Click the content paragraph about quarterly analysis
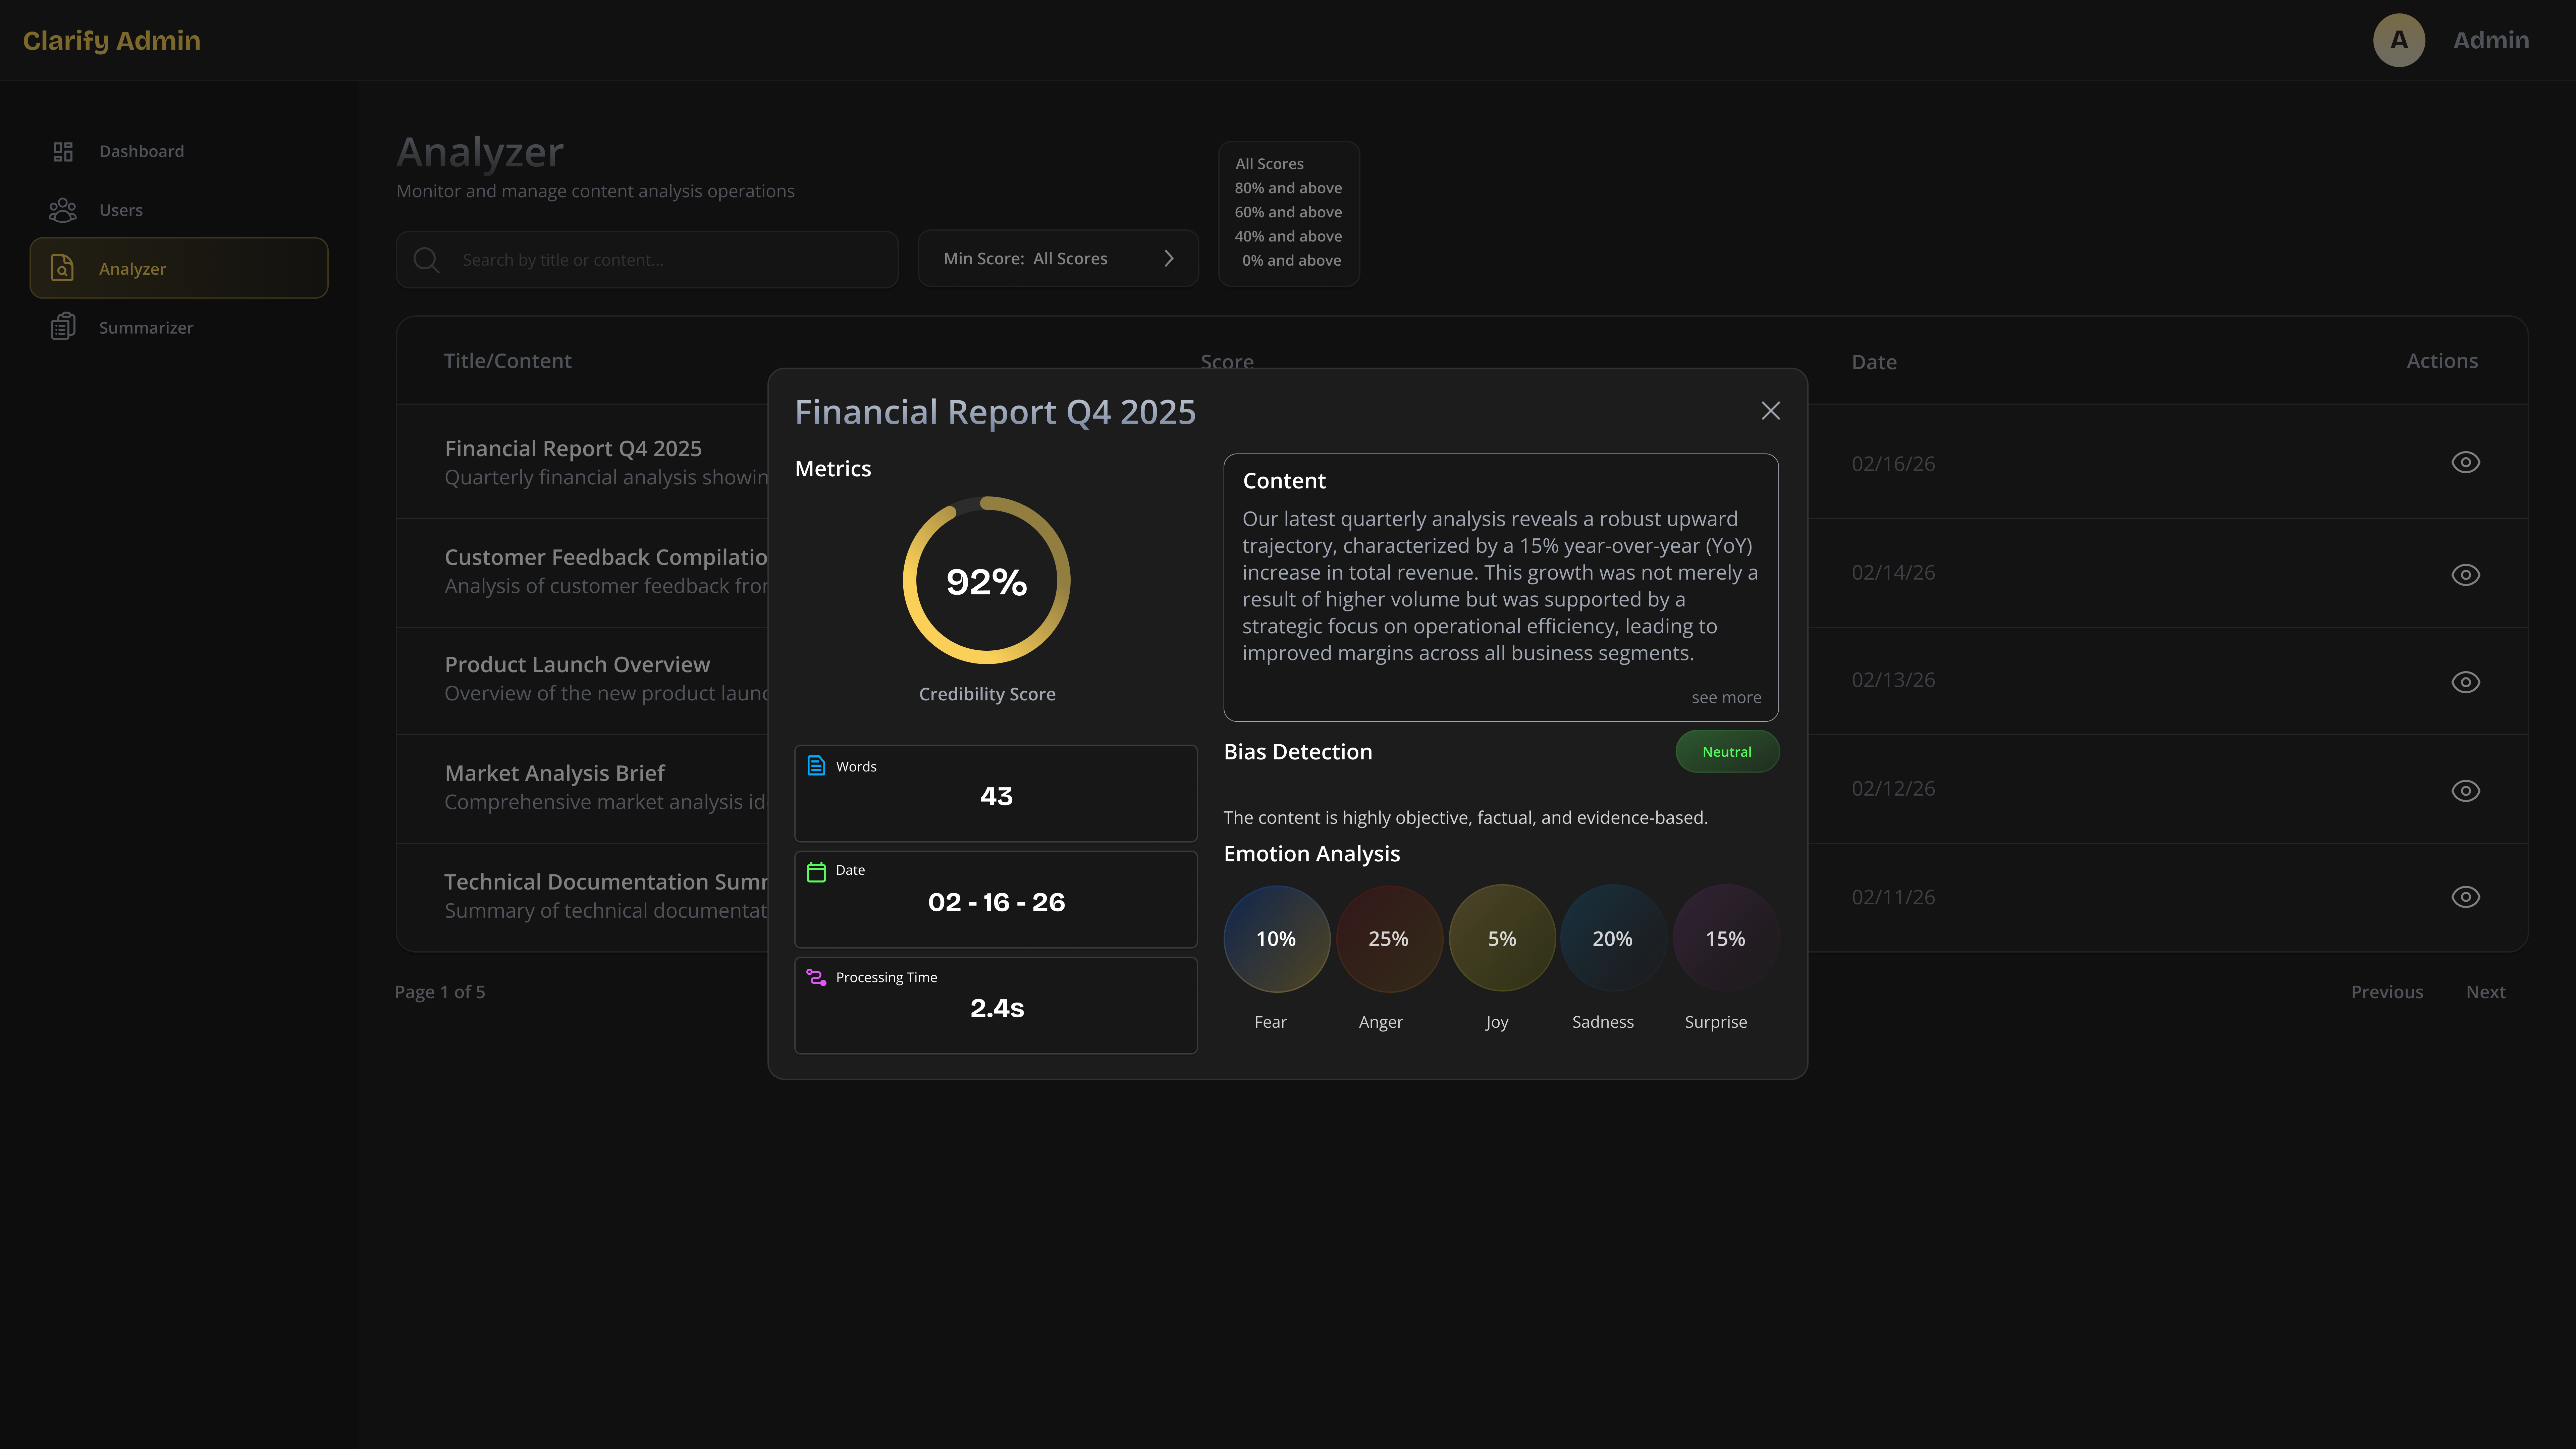The width and height of the screenshot is (2576, 1449). coord(1500,586)
